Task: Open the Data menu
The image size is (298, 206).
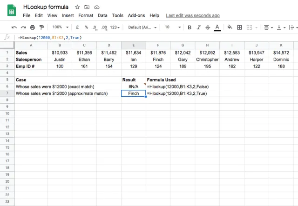Action: pos(102,15)
